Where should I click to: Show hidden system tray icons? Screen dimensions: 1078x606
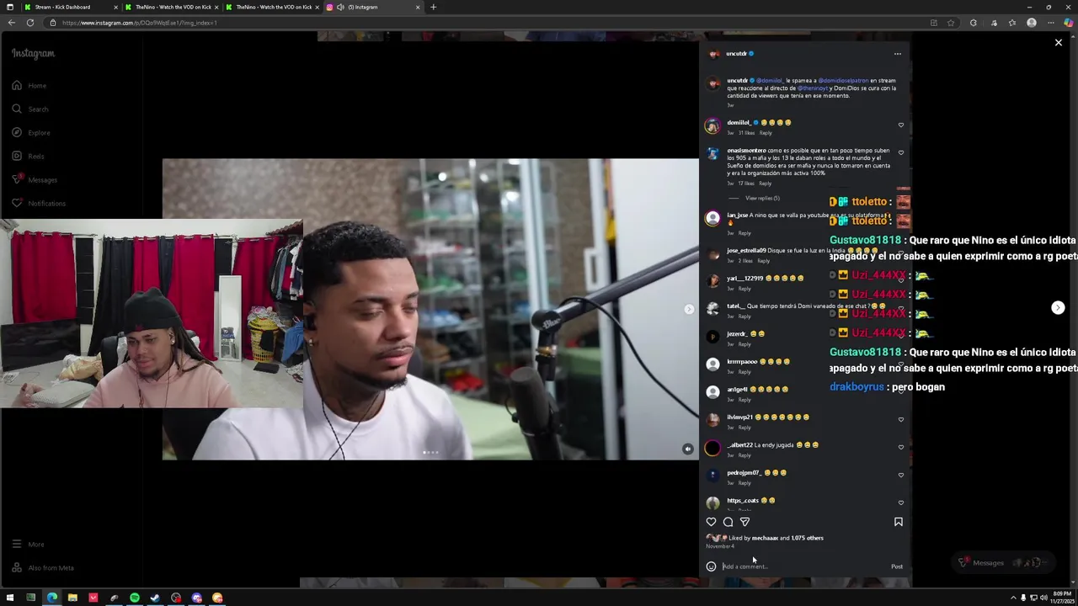coord(1013,598)
